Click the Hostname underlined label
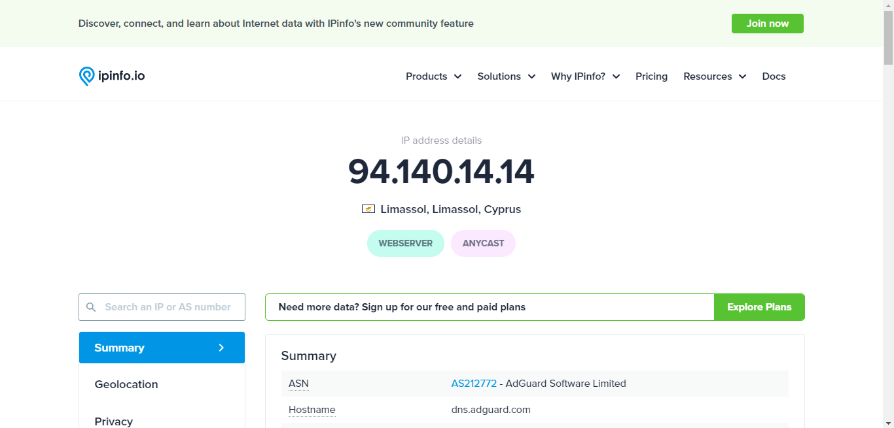894x428 pixels. pos(312,410)
